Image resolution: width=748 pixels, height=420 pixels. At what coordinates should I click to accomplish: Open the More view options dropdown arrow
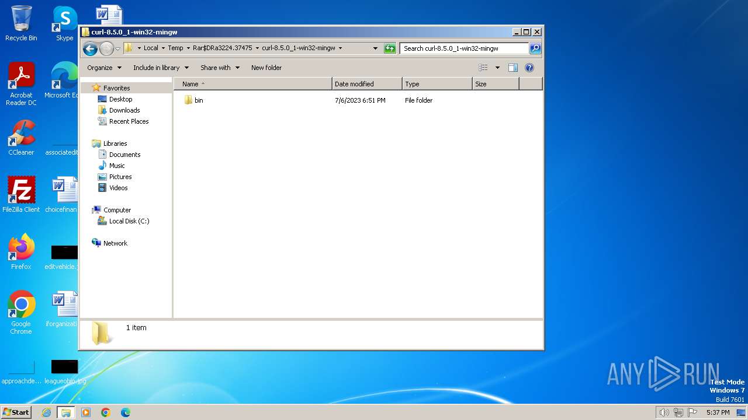point(497,68)
